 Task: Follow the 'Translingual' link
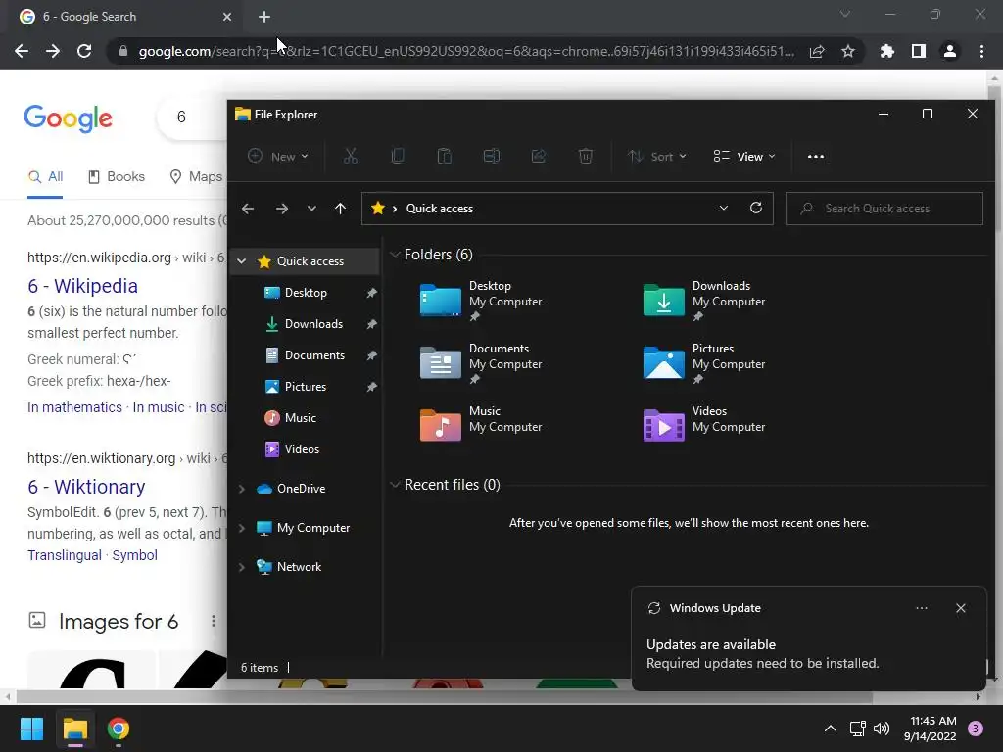pos(65,555)
